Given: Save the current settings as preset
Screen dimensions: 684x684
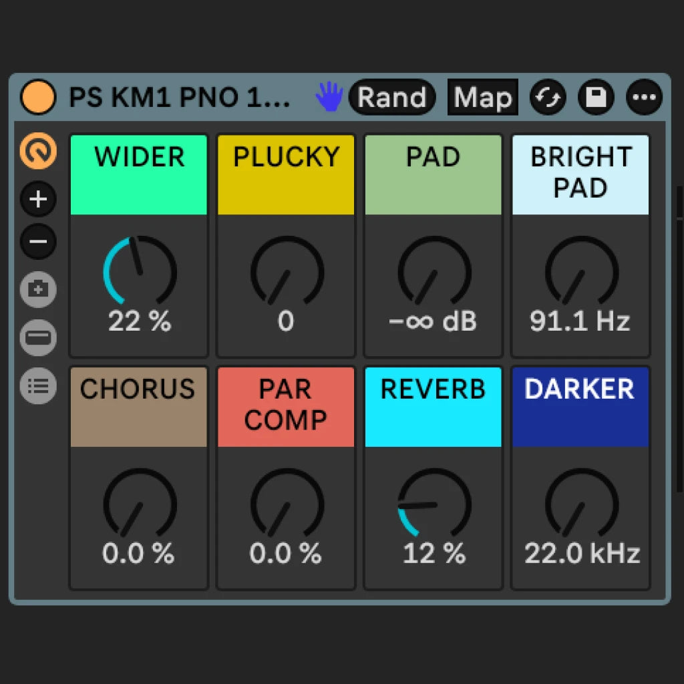Looking at the screenshot, I should 595,98.
